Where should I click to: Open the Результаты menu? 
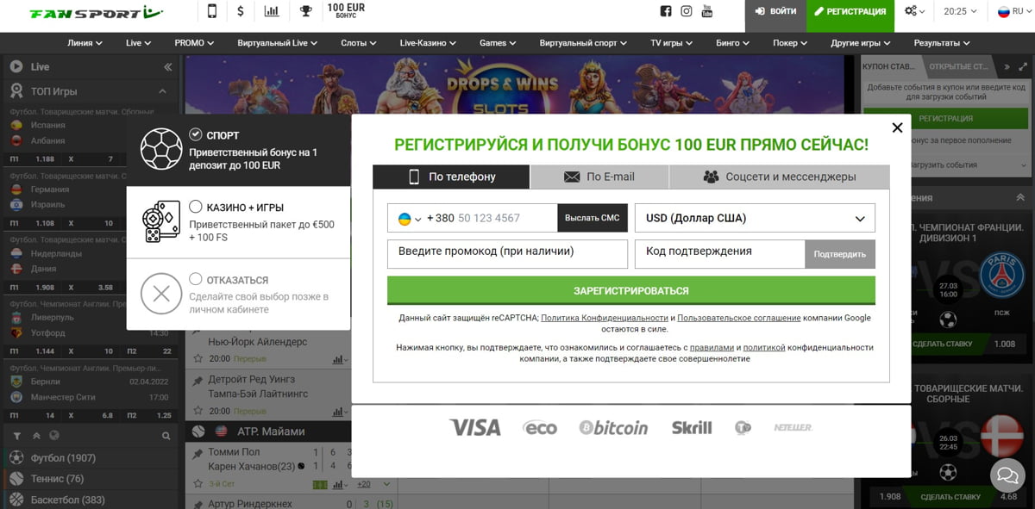[942, 43]
